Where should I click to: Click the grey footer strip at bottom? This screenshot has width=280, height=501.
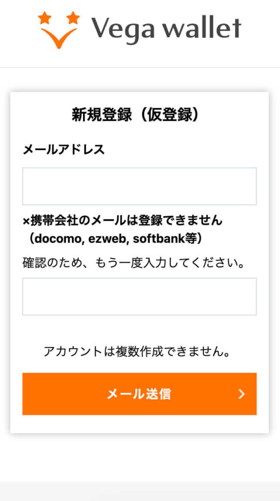(140, 491)
